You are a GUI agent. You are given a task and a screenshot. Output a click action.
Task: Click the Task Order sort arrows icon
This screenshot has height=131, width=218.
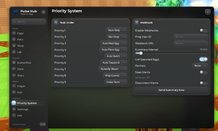tap(56, 22)
